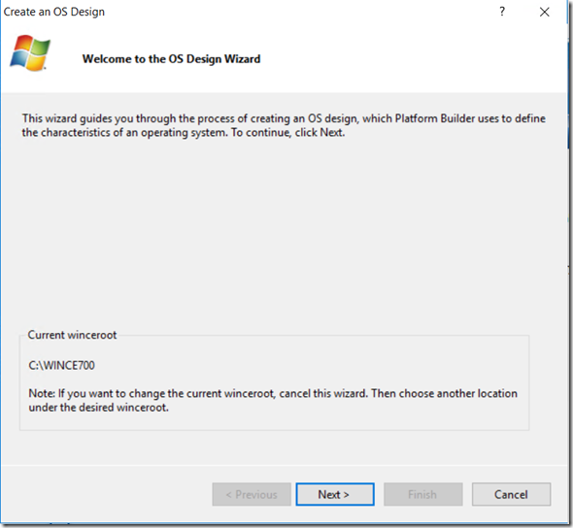Click the Windows flag logo icon
Screen dimensions: 573x528
point(30,52)
